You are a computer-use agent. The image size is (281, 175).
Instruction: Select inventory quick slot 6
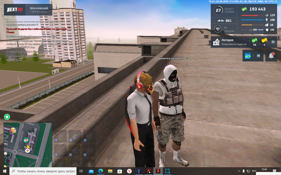89,151
